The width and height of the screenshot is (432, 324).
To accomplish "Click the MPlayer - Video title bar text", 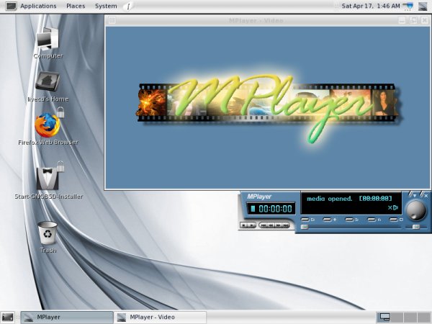I will click(x=256, y=20).
